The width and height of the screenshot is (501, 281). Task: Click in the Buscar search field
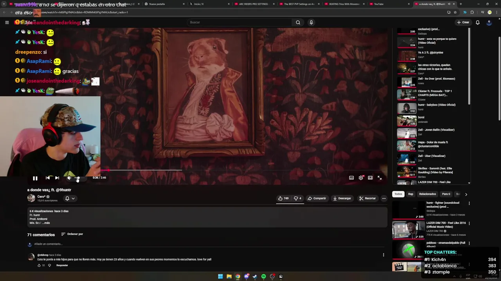(239, 22)
